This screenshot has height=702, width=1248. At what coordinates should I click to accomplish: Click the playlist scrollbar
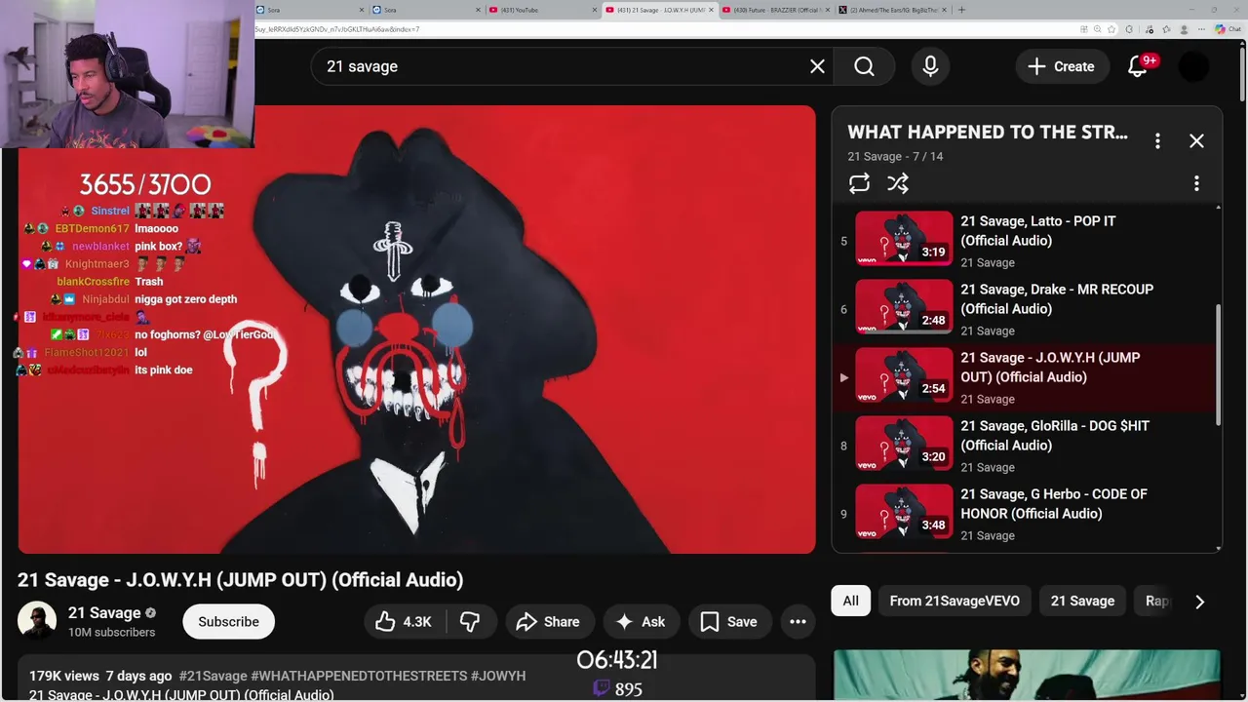[x=1219, y=366]
